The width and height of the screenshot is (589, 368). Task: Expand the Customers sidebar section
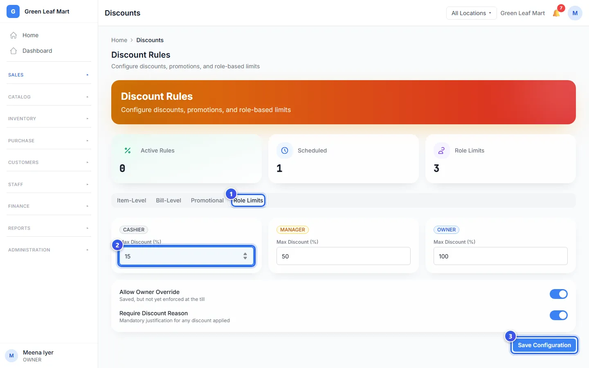click(x=49, y=162)
